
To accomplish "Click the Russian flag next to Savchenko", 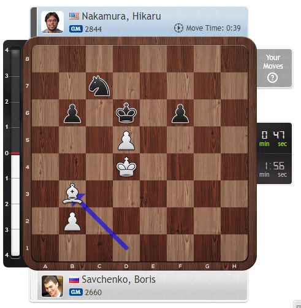I will pos(74,280).
